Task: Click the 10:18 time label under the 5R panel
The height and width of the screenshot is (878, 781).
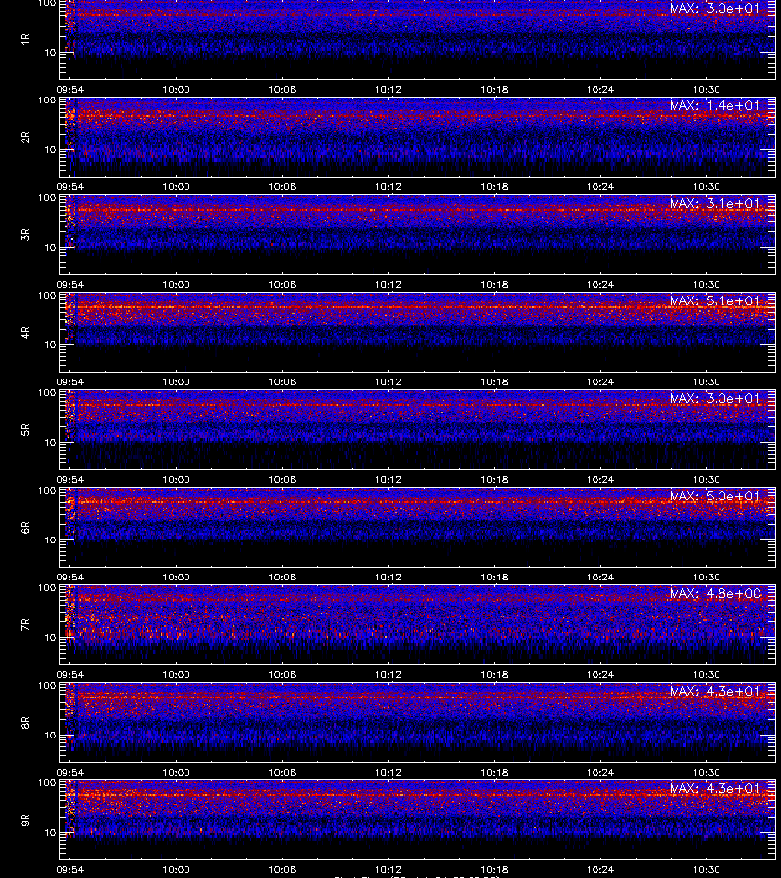Action: tap(494, 479)
